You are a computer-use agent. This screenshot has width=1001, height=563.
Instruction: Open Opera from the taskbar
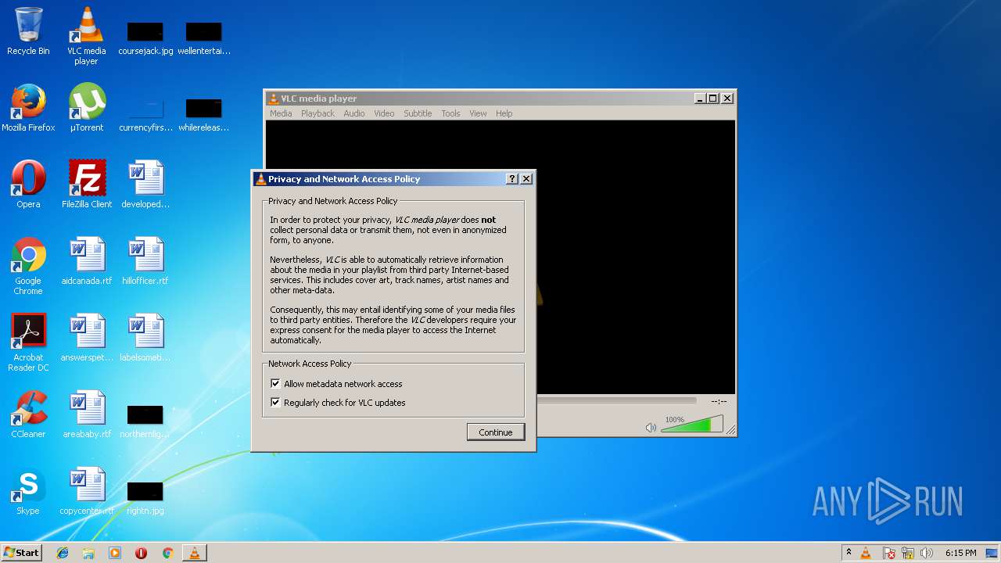point(141,553)
